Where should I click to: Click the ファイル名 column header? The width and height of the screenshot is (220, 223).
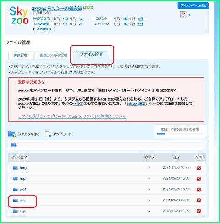19,157
